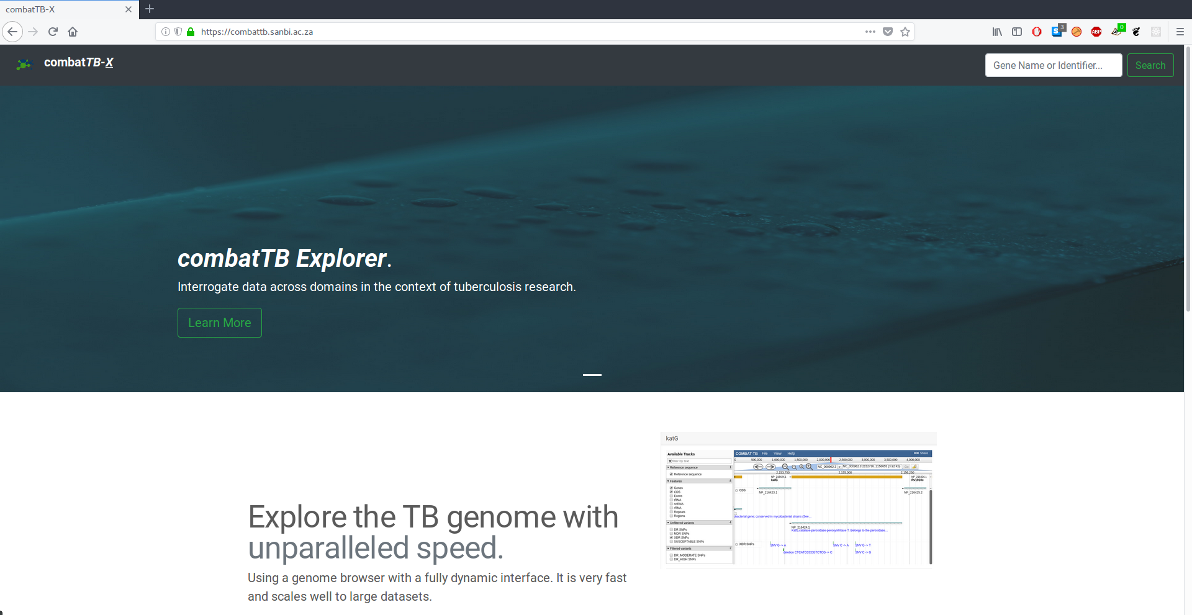Click the combatTB-X logo icon

[24, 65]
